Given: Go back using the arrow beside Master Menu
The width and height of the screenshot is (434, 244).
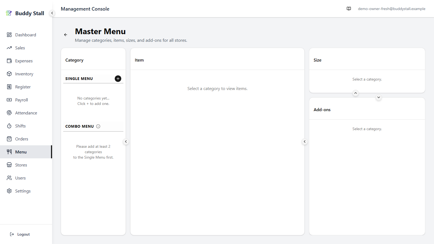Looking at the screenshot, I should (x=66, y=35).
